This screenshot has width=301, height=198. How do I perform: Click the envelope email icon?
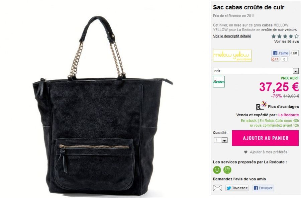click(217, 188)
